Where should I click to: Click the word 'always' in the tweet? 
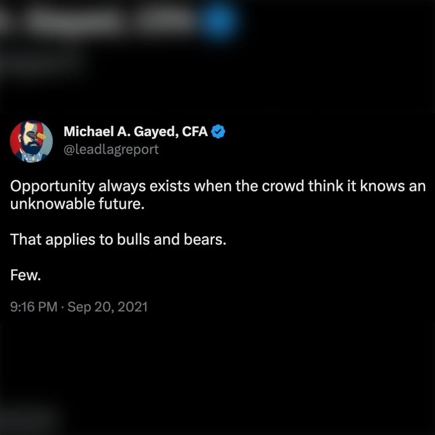pyautogui.click(x=122, y=186)
